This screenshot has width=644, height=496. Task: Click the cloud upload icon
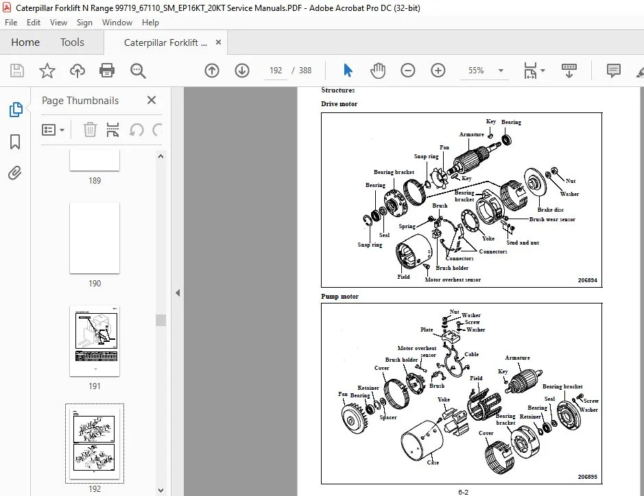[x=77, y=71]
